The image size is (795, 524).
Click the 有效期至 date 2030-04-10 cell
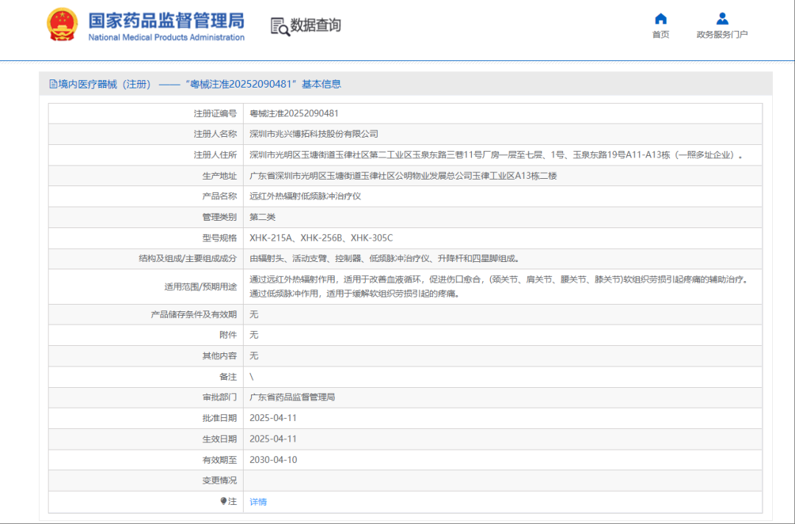272,459
